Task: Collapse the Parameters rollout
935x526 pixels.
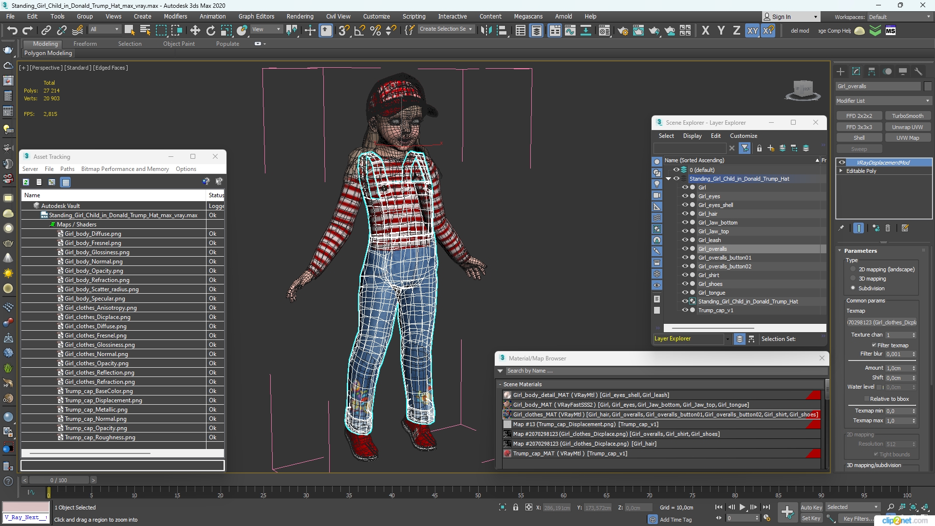Action: coord(840,251)
